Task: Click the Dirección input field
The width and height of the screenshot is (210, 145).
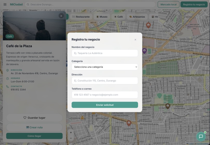Action: coord(105,81)
